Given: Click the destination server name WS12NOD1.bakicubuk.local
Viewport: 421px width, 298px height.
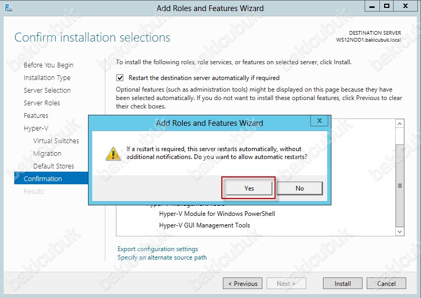Looking at the screenshot, I should point(368,40).
